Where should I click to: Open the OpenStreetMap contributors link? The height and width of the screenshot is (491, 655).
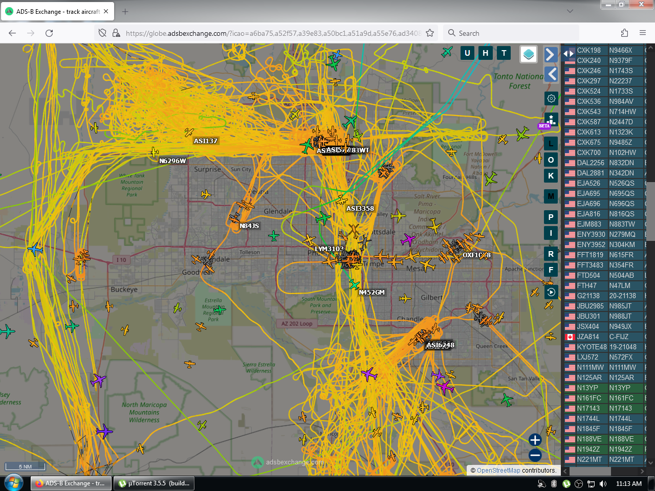pyautogui.click(x=498, y=471)
